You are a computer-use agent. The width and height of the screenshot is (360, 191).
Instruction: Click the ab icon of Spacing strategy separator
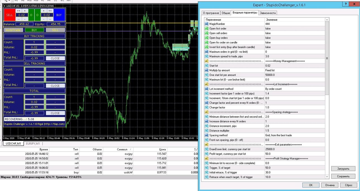(x=207, y=112)
